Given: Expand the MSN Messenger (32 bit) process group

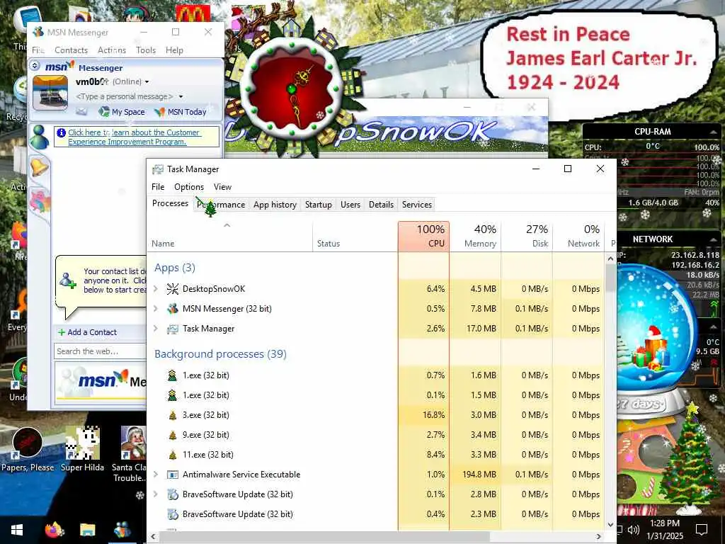Looking at the screenshot, I should (x=156, y=309).
